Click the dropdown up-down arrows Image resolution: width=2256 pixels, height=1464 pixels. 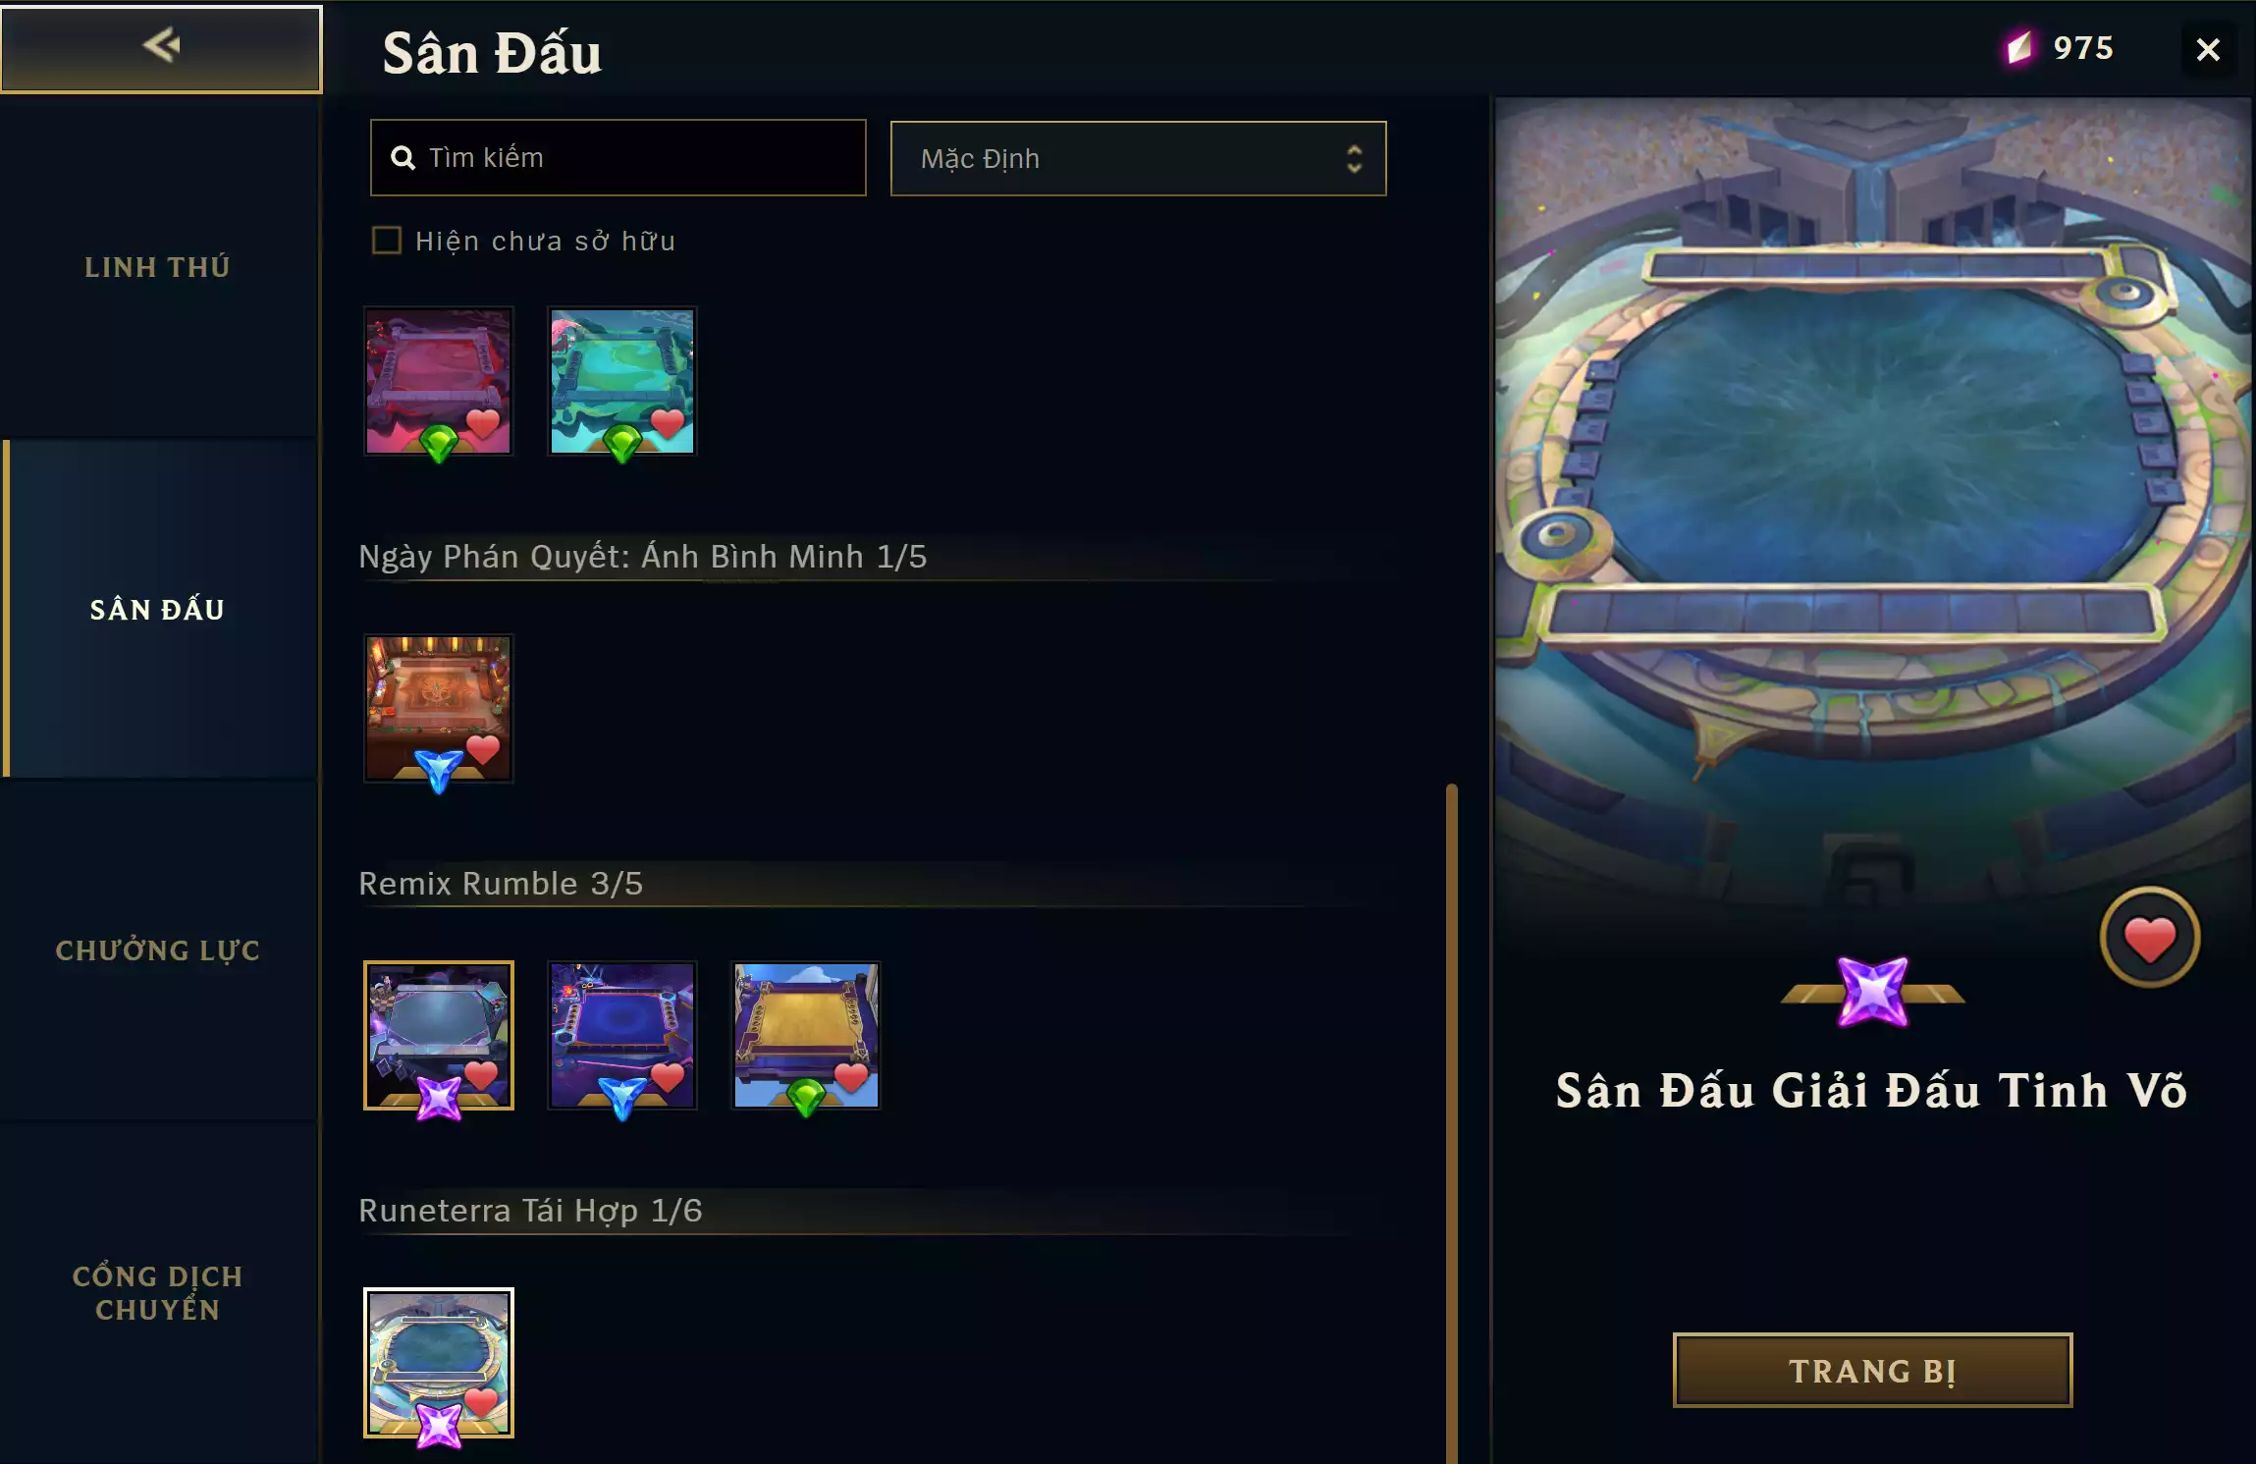[1354, 159]
